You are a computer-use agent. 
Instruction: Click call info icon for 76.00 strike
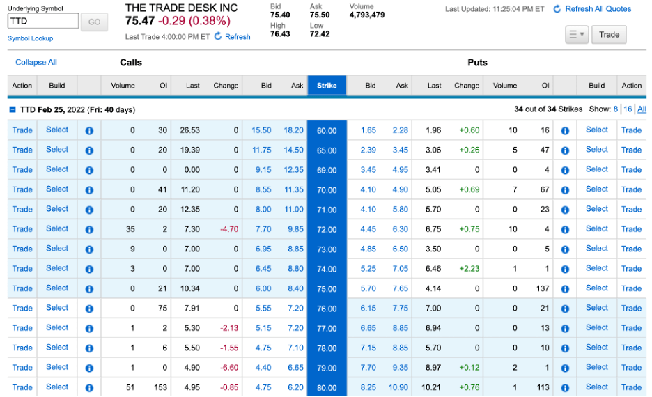click(89, 309)
